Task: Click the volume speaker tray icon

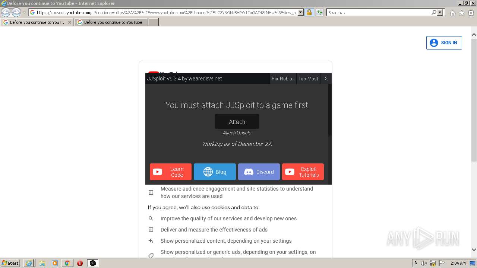Action: pyautogui.click(x=424, y=263)
